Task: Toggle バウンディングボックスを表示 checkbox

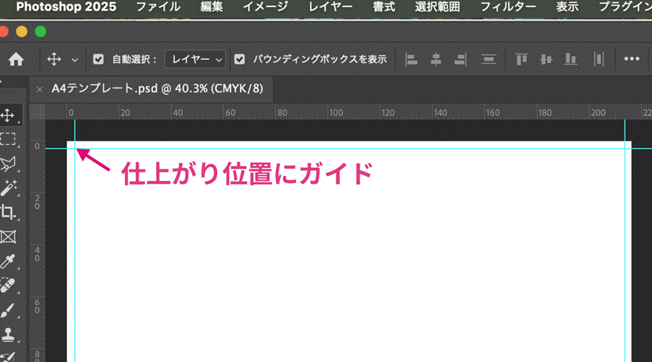Action: pos(240,59)
